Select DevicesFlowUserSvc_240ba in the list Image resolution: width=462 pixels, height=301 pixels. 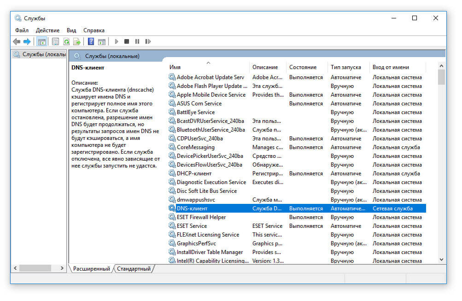(297, 164)
